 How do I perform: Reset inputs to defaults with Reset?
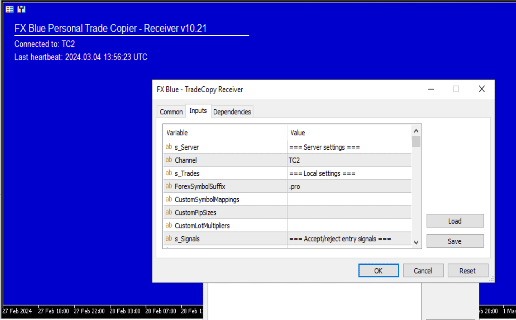pos(468,270)
